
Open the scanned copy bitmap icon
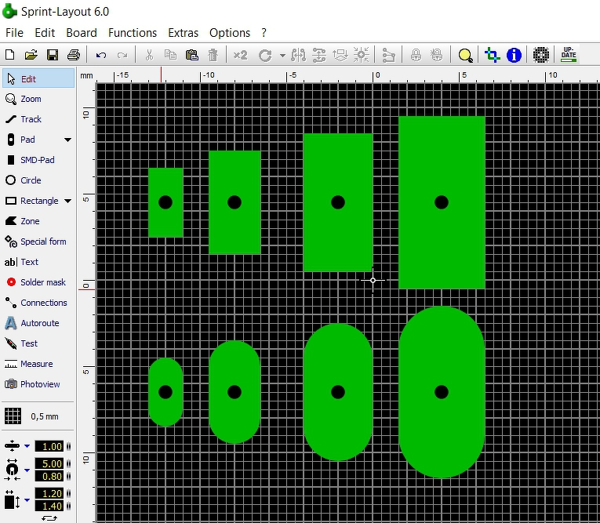click(541, 55)
